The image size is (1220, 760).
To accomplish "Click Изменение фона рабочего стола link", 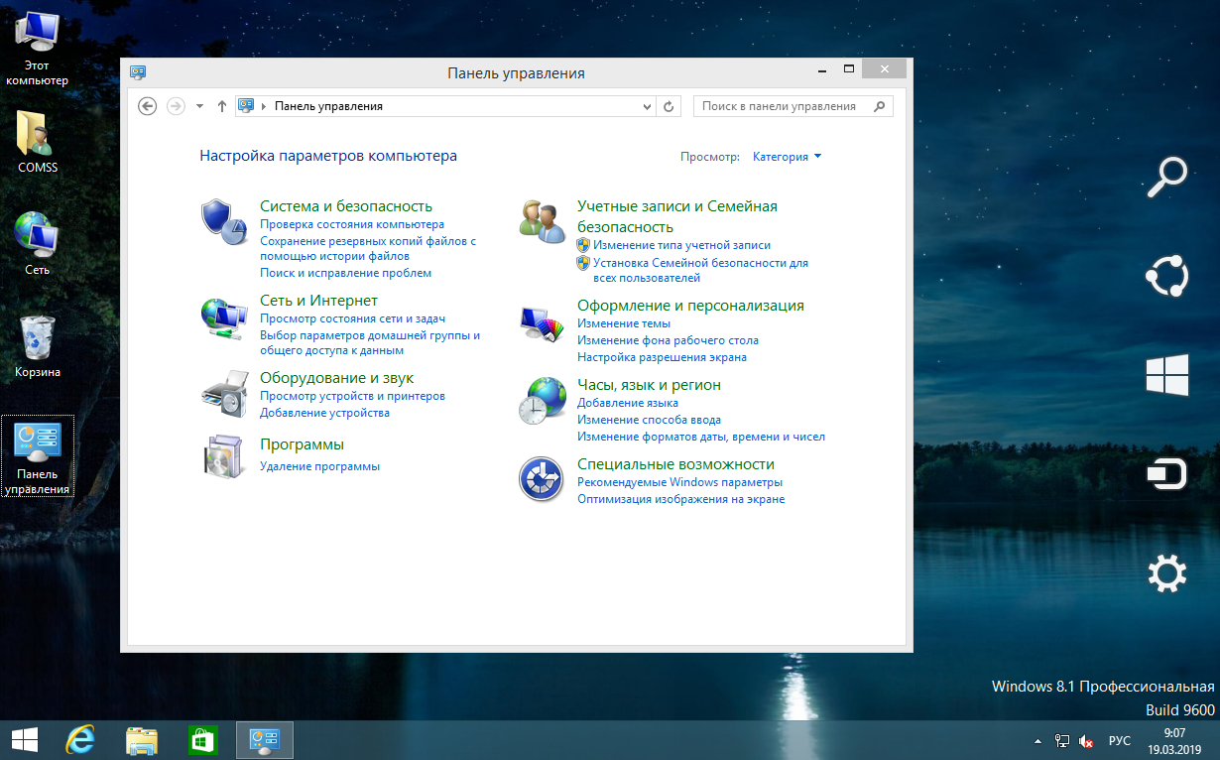I will tap(668, 340).
